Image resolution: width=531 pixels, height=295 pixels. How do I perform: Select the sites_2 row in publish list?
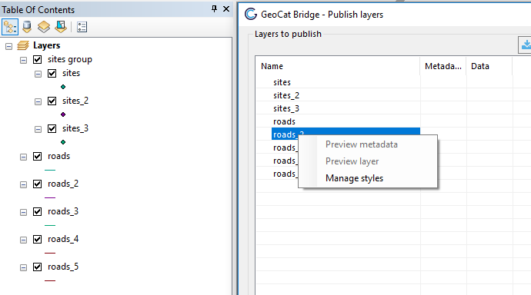pyautogui.click(x=286, y=95)
